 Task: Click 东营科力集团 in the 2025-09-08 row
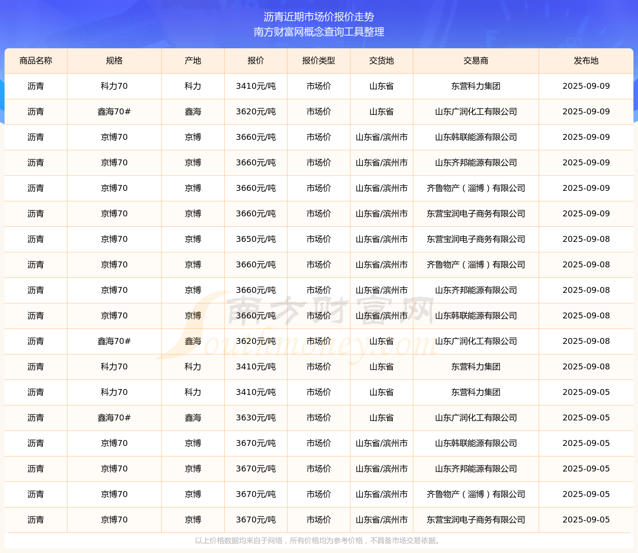476,367
